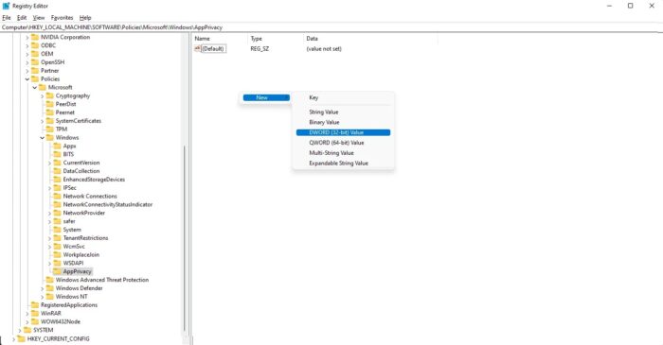
Task: Click the EnhancedStorageDevices folder icon
Action: (x=57, y=180)
